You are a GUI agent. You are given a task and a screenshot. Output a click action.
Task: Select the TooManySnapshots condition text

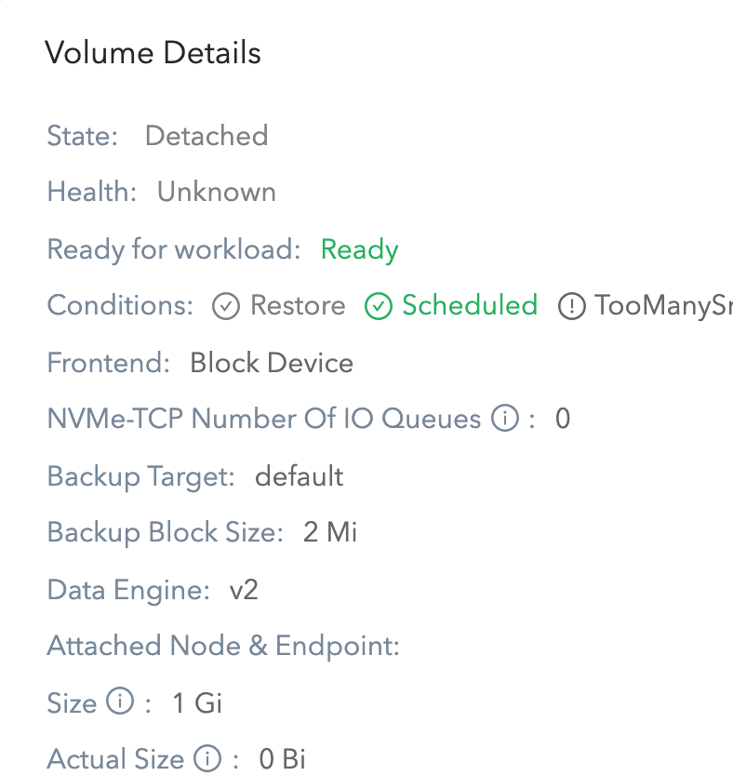pos(664,306)
